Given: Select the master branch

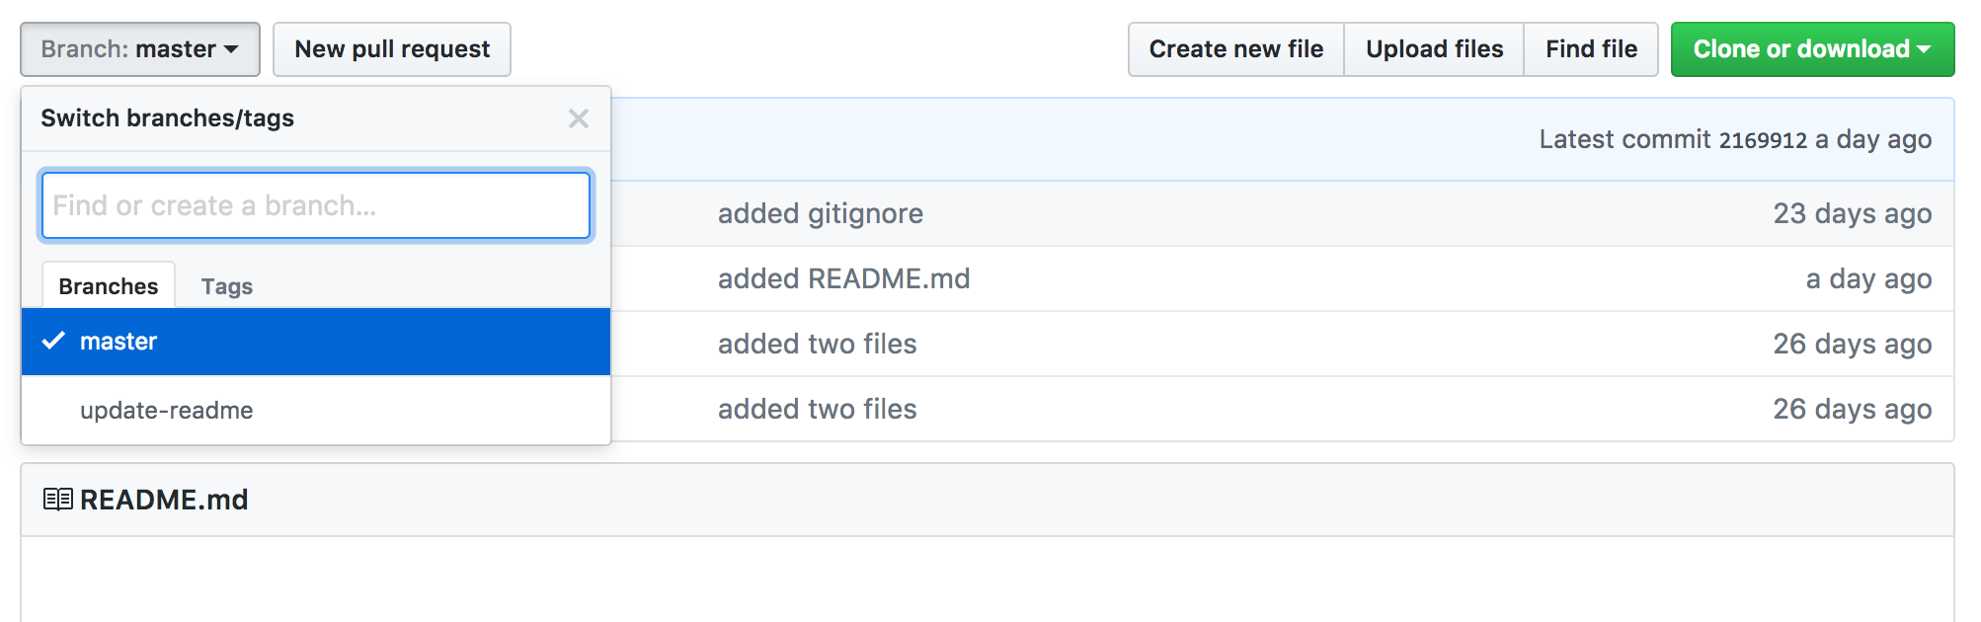Looking at the screenshot, I should point(316,342).
